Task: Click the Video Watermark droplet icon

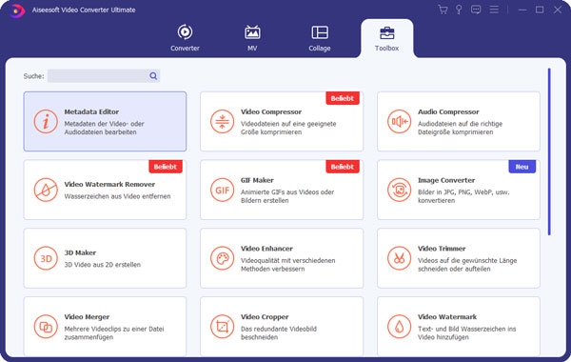Action: 399,327
